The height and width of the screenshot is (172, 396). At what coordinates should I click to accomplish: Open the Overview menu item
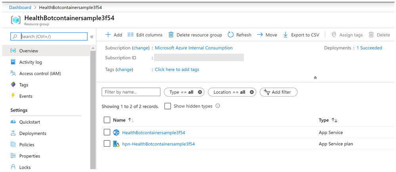[x=46, y=51]
